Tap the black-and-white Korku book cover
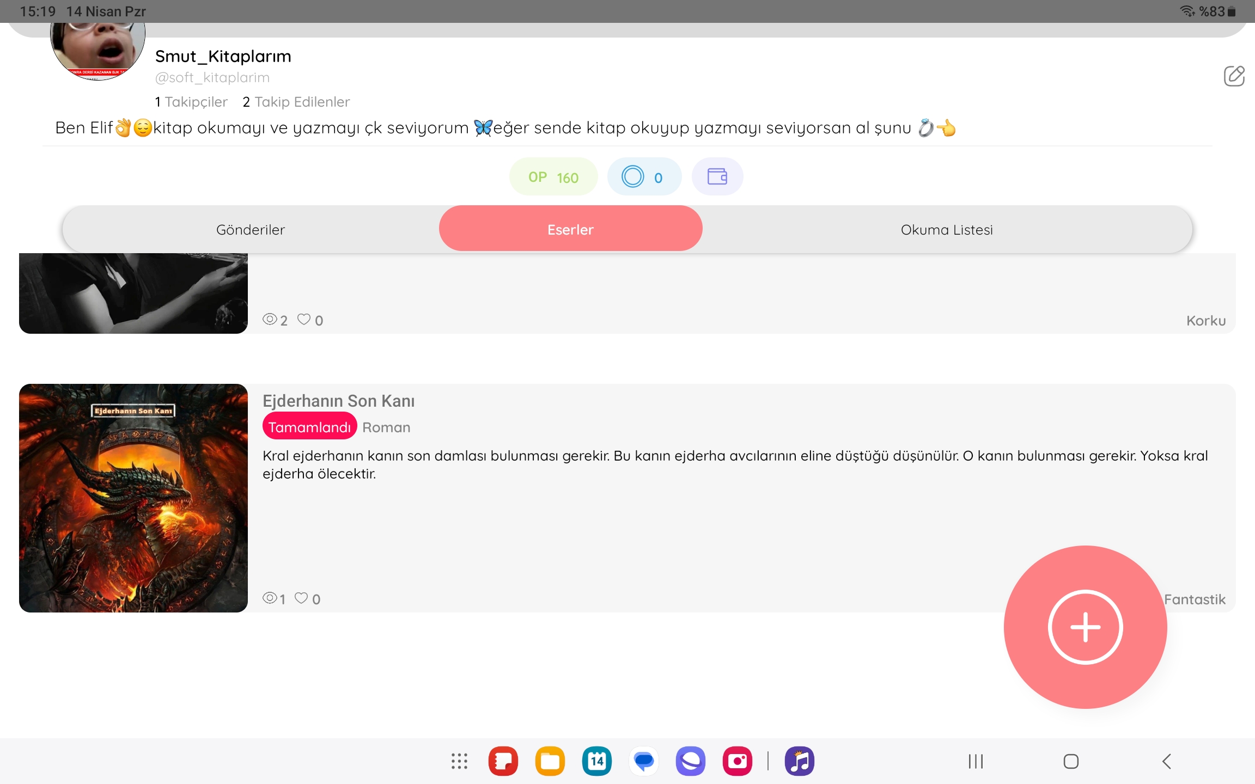 click(x=133, y=293)
